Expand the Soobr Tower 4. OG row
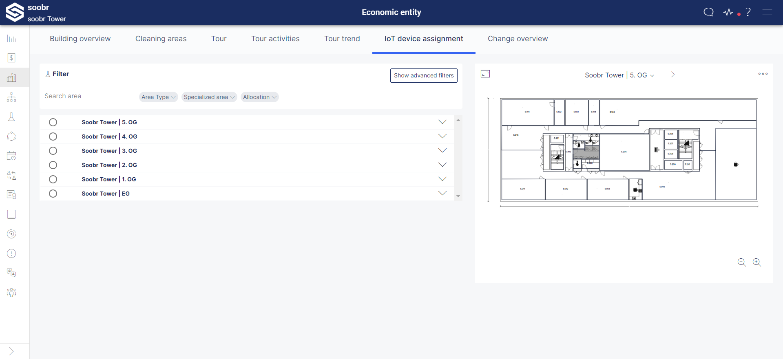783x359 pixels. point(442,136)
